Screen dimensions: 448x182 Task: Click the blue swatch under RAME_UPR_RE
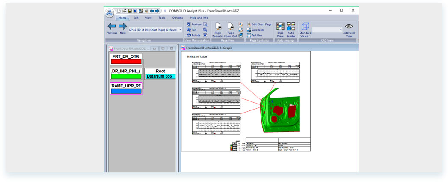click(x=126, y=91)
